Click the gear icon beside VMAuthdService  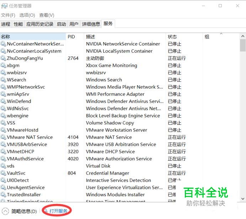point(3,159)
